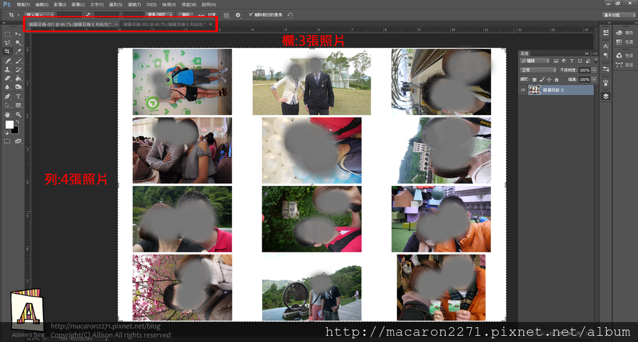Select the Healing Brush tool
Image resolution: width=638 pixels, height=342 pixels.
(7, 61)
